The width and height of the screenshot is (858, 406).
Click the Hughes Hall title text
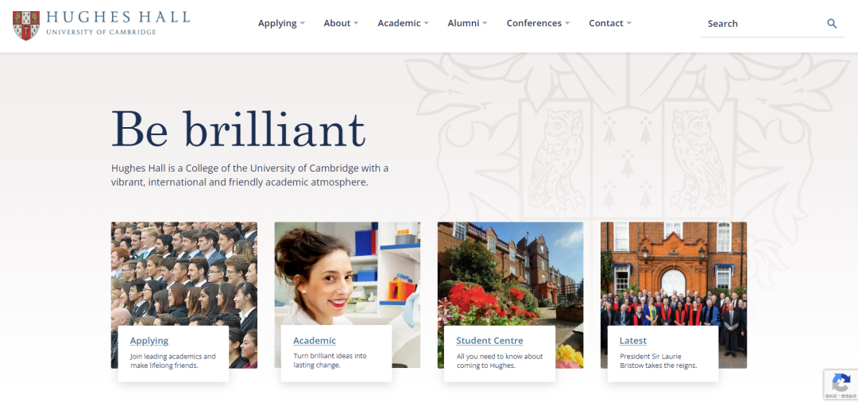point(118,17)
